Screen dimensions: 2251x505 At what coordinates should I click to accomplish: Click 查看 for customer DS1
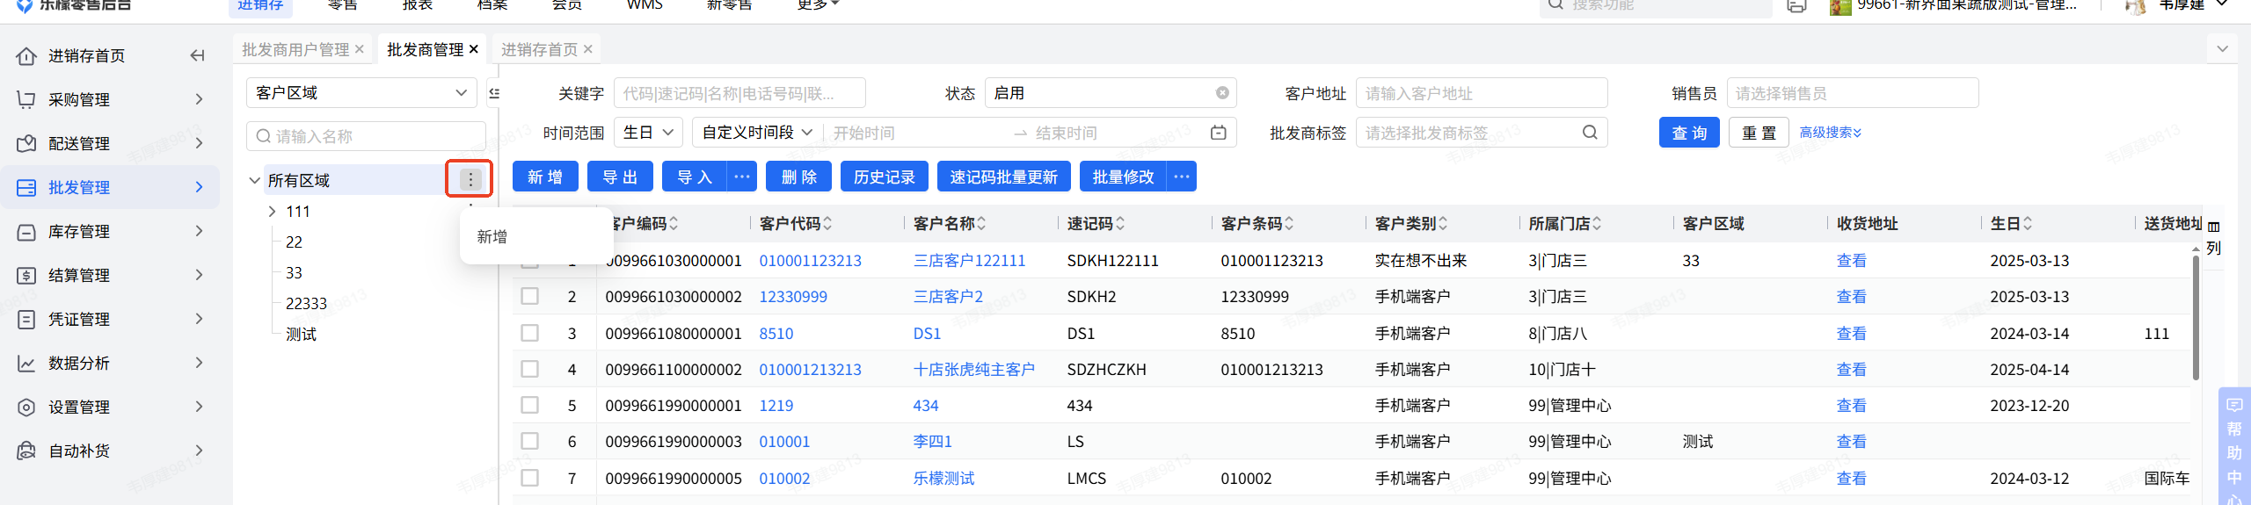coord(1851,333)
